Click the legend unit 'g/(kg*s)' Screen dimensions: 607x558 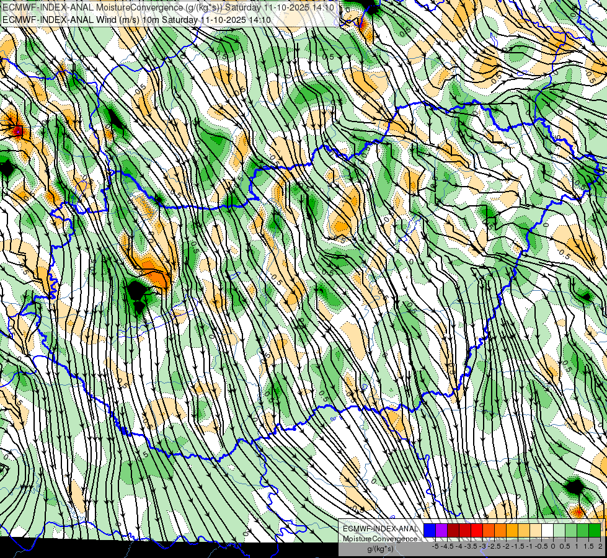click(381, 549)
